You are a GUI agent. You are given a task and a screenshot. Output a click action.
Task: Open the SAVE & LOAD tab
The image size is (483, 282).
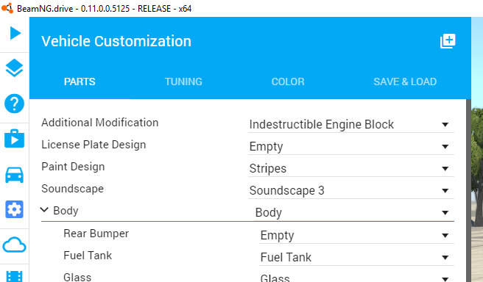coord(405,82)
